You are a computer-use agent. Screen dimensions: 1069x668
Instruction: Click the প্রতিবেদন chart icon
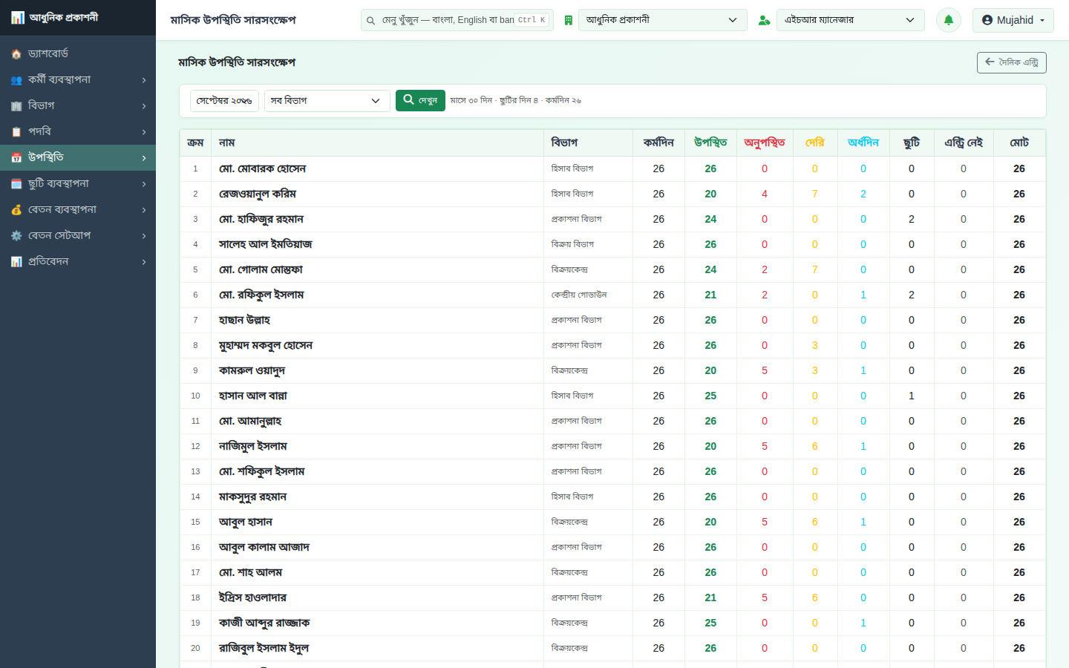coord(16,262)
